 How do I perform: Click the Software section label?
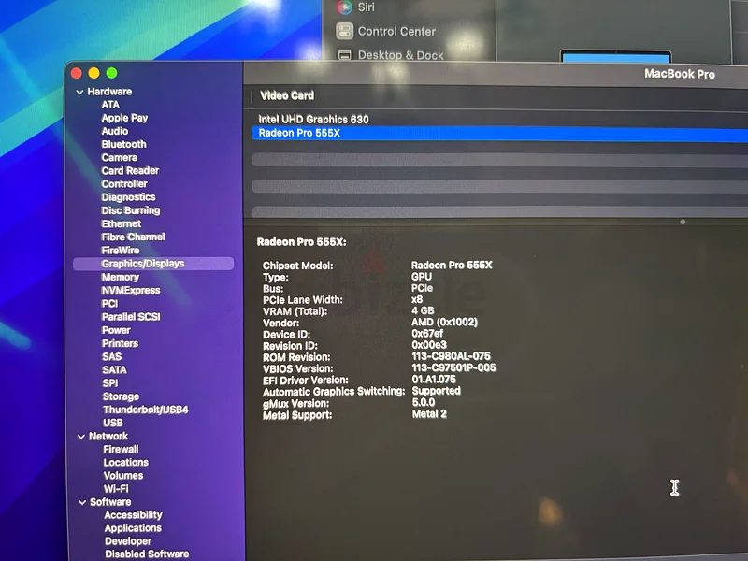click(110, 502)
